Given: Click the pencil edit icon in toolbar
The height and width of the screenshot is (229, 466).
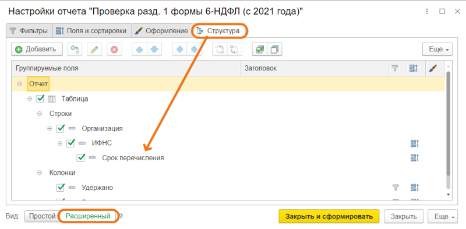Looking at the screenshot, I should 94,50.
